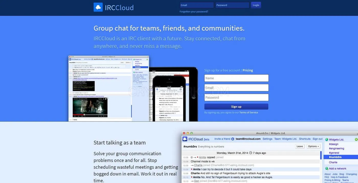358x183 pixels.
Task: Open the 'Pricing & Billing' link
Action: tap(332, 180)
